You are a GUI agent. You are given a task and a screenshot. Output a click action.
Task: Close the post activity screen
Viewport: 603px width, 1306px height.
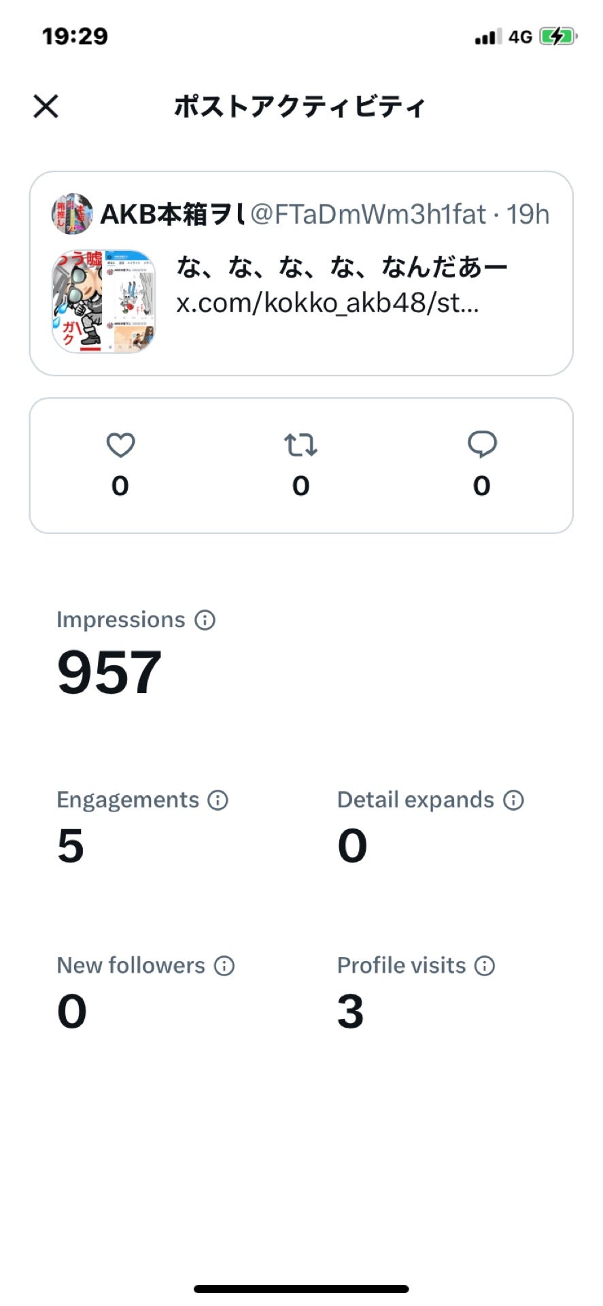coord(46,106)
